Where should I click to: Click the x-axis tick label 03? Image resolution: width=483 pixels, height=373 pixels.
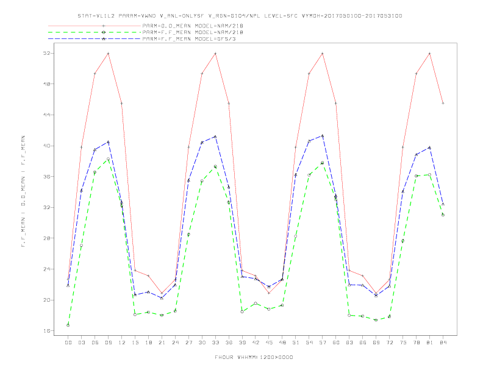click(81, 343)
